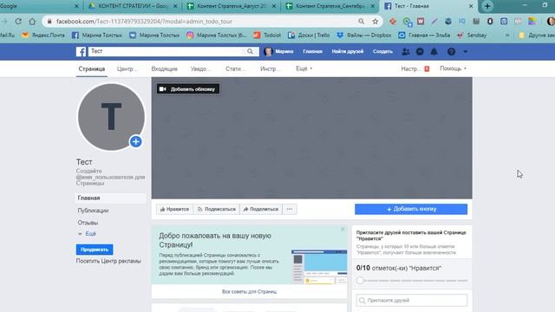Reload the page with the browser refresh icon
The height and width of the screenshot is (312, 555).
coord(18,21)
